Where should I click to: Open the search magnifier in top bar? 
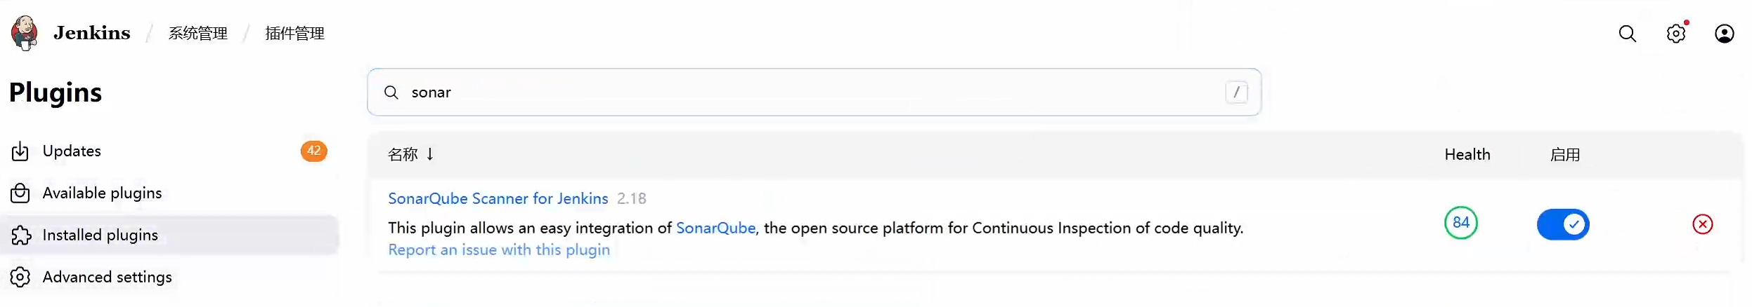[1627, 34]
